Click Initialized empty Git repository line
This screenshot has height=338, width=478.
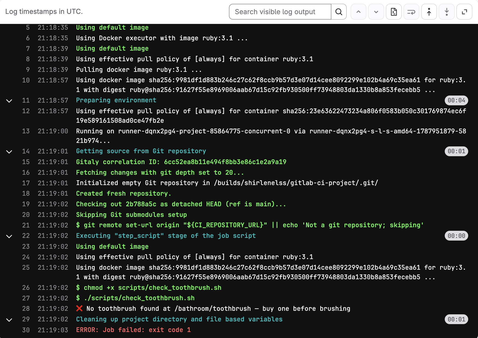tap(227, 183)
